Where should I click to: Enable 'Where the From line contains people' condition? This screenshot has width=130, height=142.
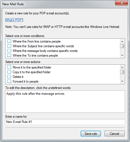point(9,41)
